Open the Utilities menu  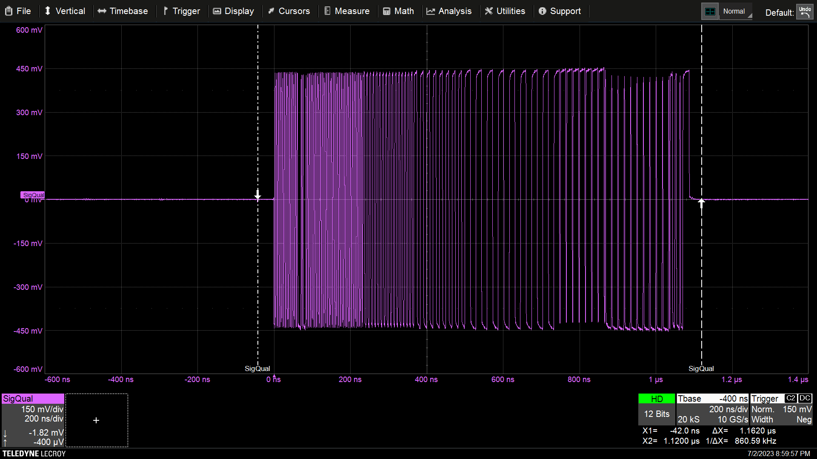tap(505, 11)
